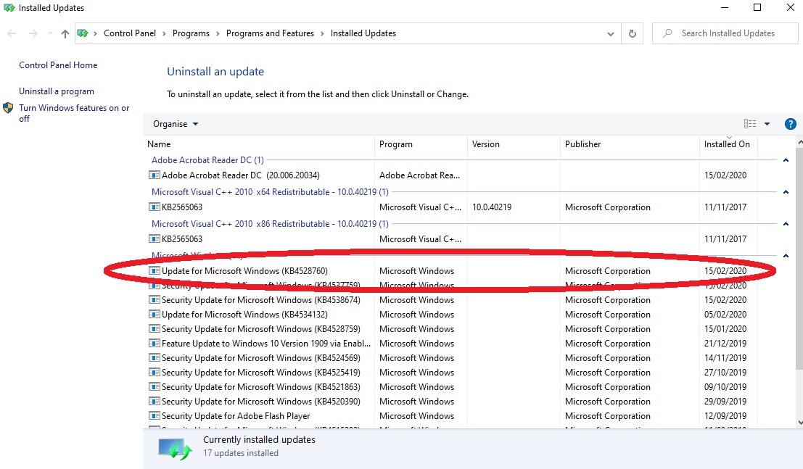Expand the address bar history dropdown

click(x=611, y=34)
